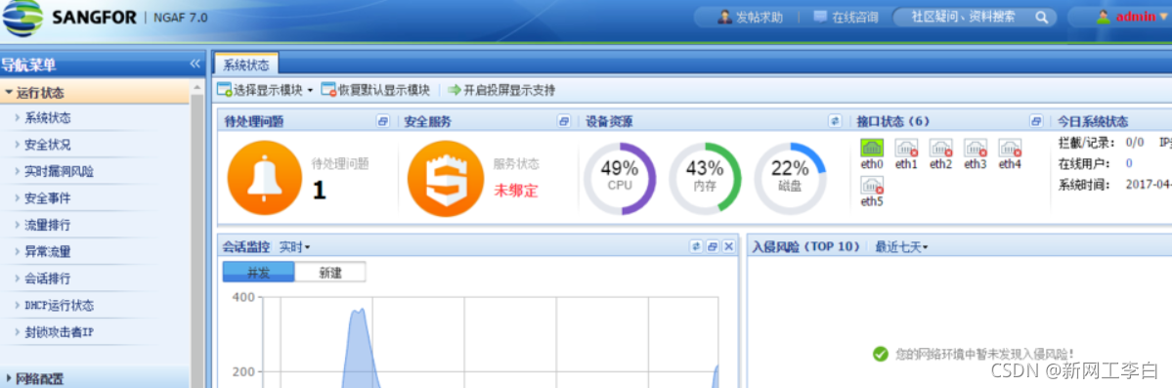Screen dimensions: 1172x388
Task: Open 异常流量 in navigation menu
Action: (48, 251)
